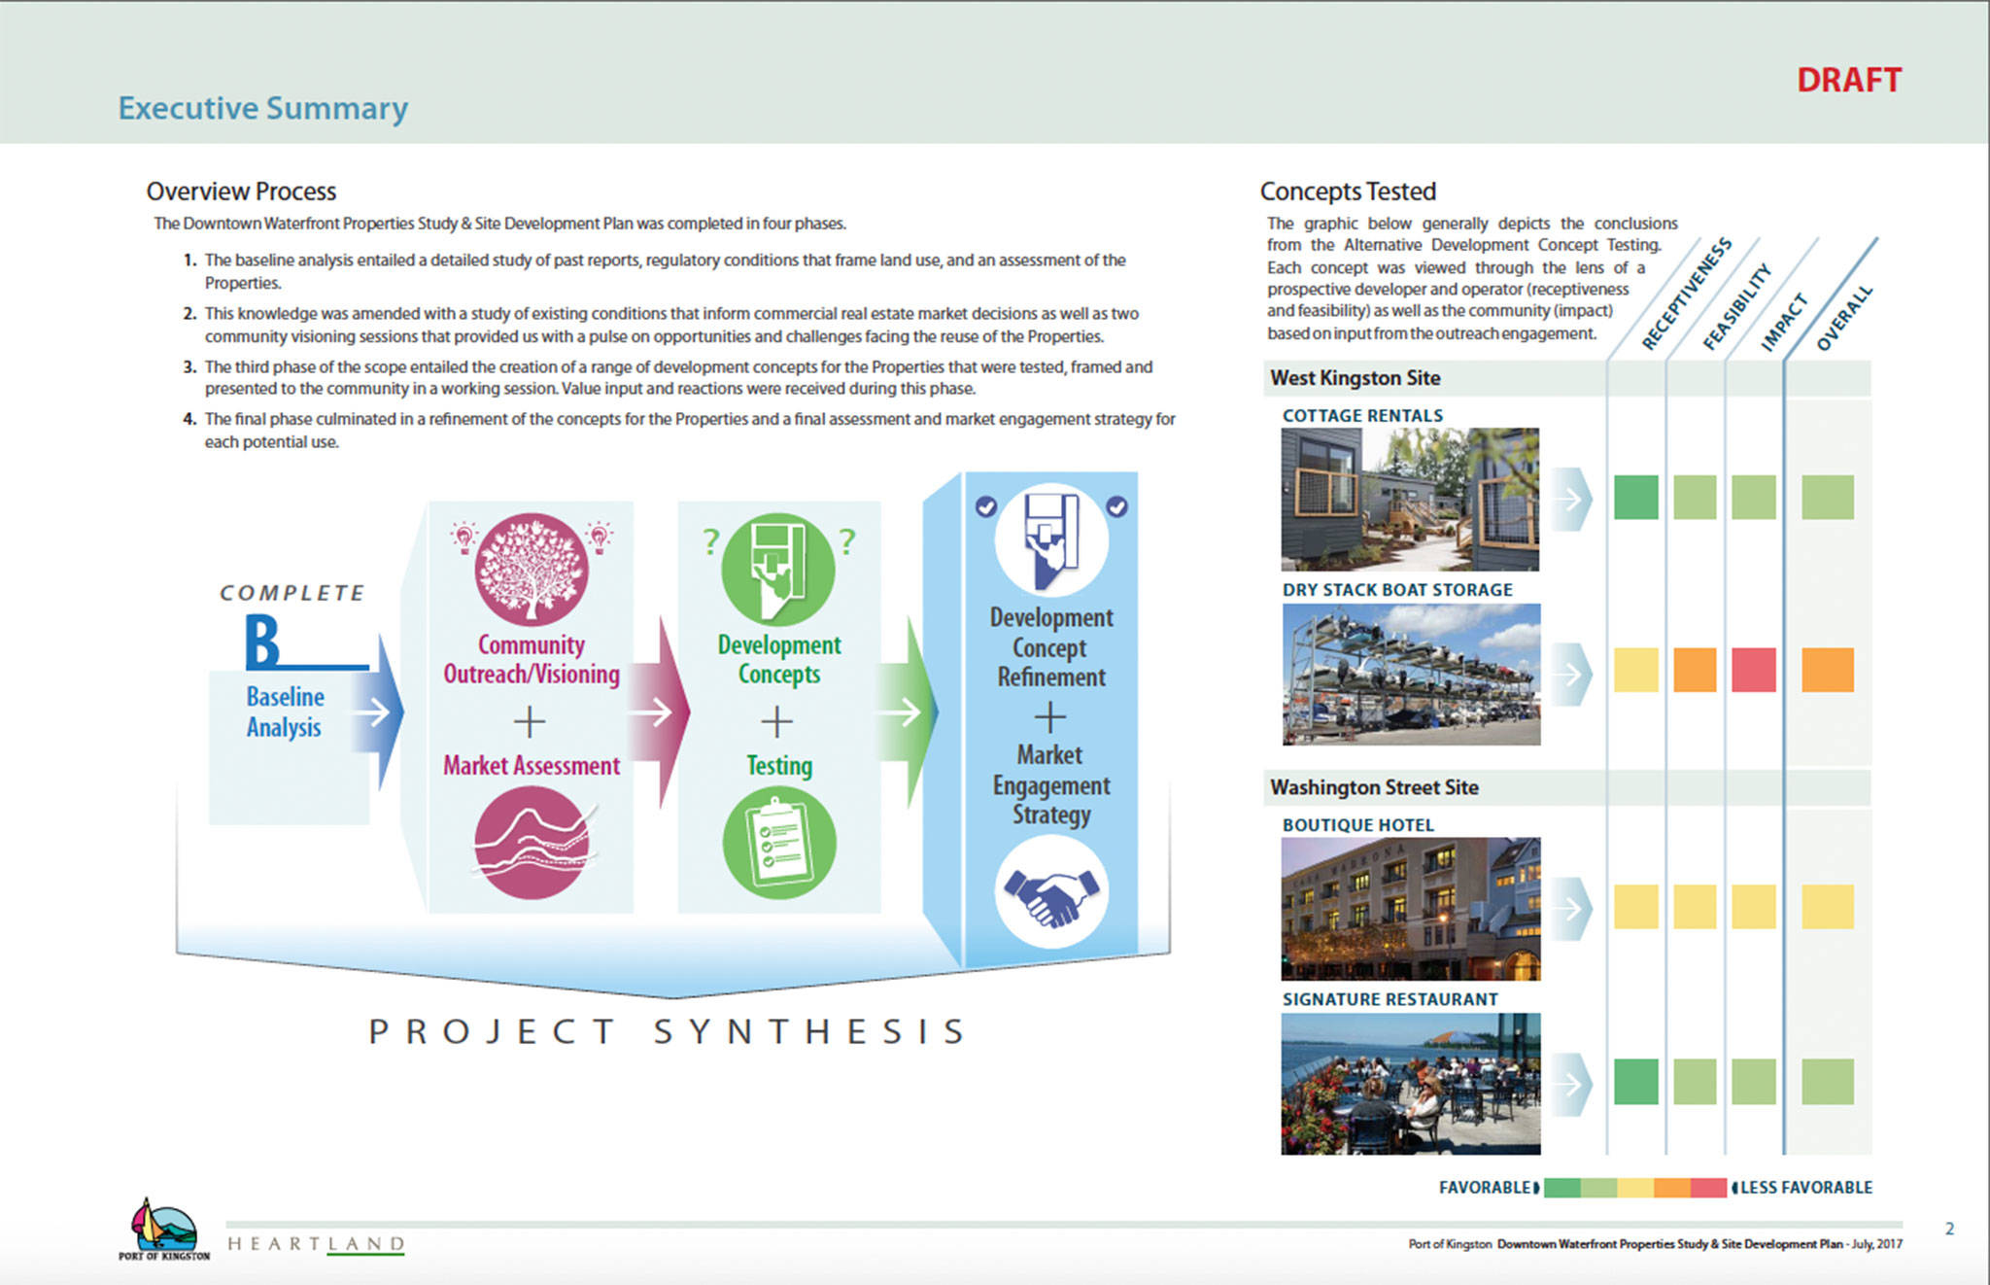Click the Favorable to Less Favorable legend bar
The width and height of the screenshot is (1990, 1285).
tap(1635, 1187)
